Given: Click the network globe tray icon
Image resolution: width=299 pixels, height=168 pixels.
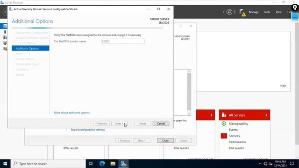Looking at the screenshot, I should click(265, 164).
